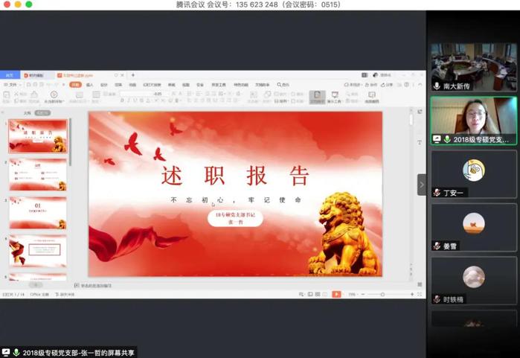
Task: Click the zoom in plus icon in status bar
Action: 411,295
